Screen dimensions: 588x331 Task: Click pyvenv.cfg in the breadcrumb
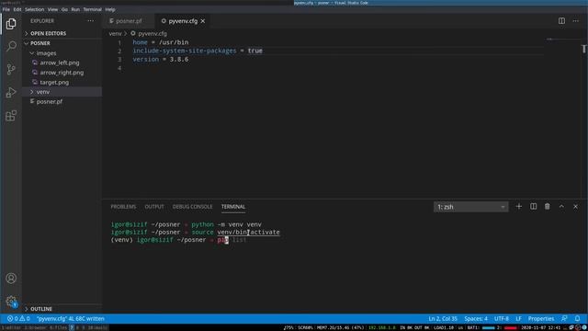click(153, 33)
